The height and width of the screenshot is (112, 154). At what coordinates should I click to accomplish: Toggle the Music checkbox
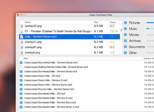pos(126,29)
